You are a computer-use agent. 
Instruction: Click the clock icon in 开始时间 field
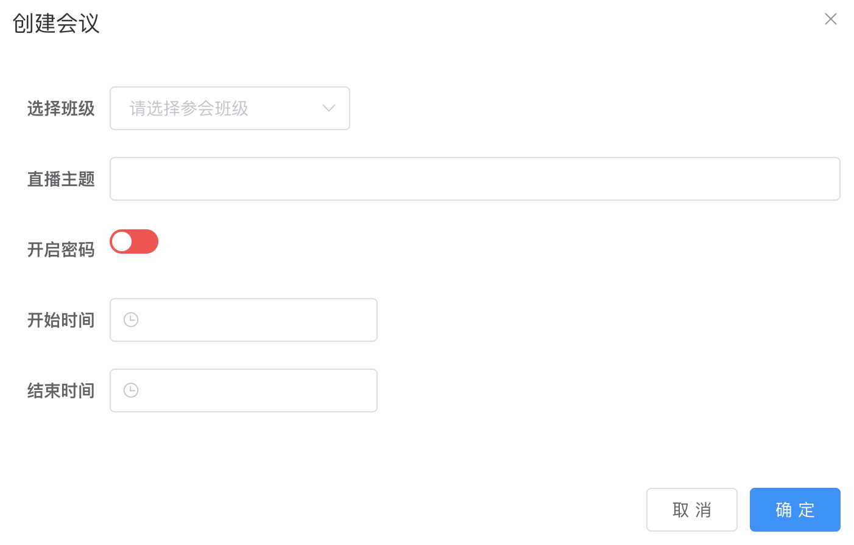(131, 320)
